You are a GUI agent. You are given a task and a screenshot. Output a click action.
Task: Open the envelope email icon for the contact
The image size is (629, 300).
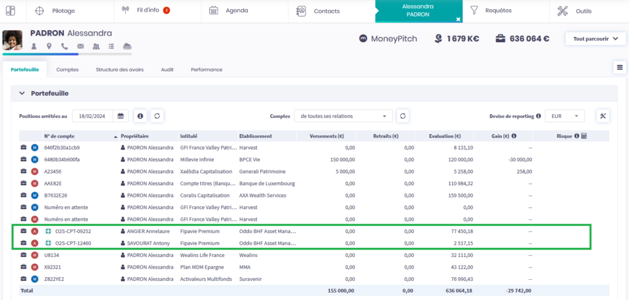(80, 46)
